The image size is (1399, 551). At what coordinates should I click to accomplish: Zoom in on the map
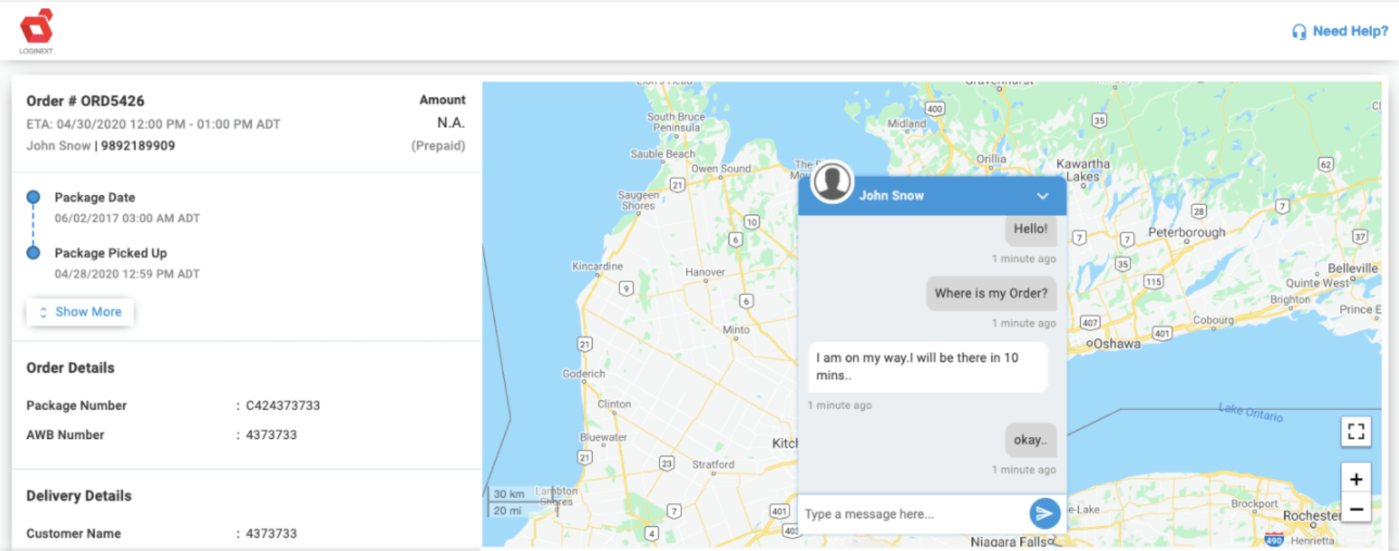tap(1356, 479)
